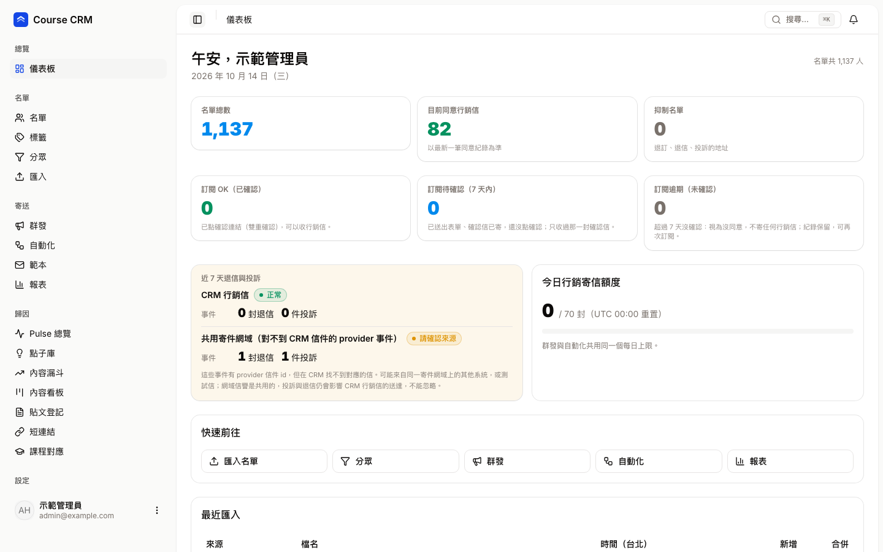Click the 今日行銷寄信額度 heading
The height and width of the screenshot is (552, 883).
click(x=581, y=282)
